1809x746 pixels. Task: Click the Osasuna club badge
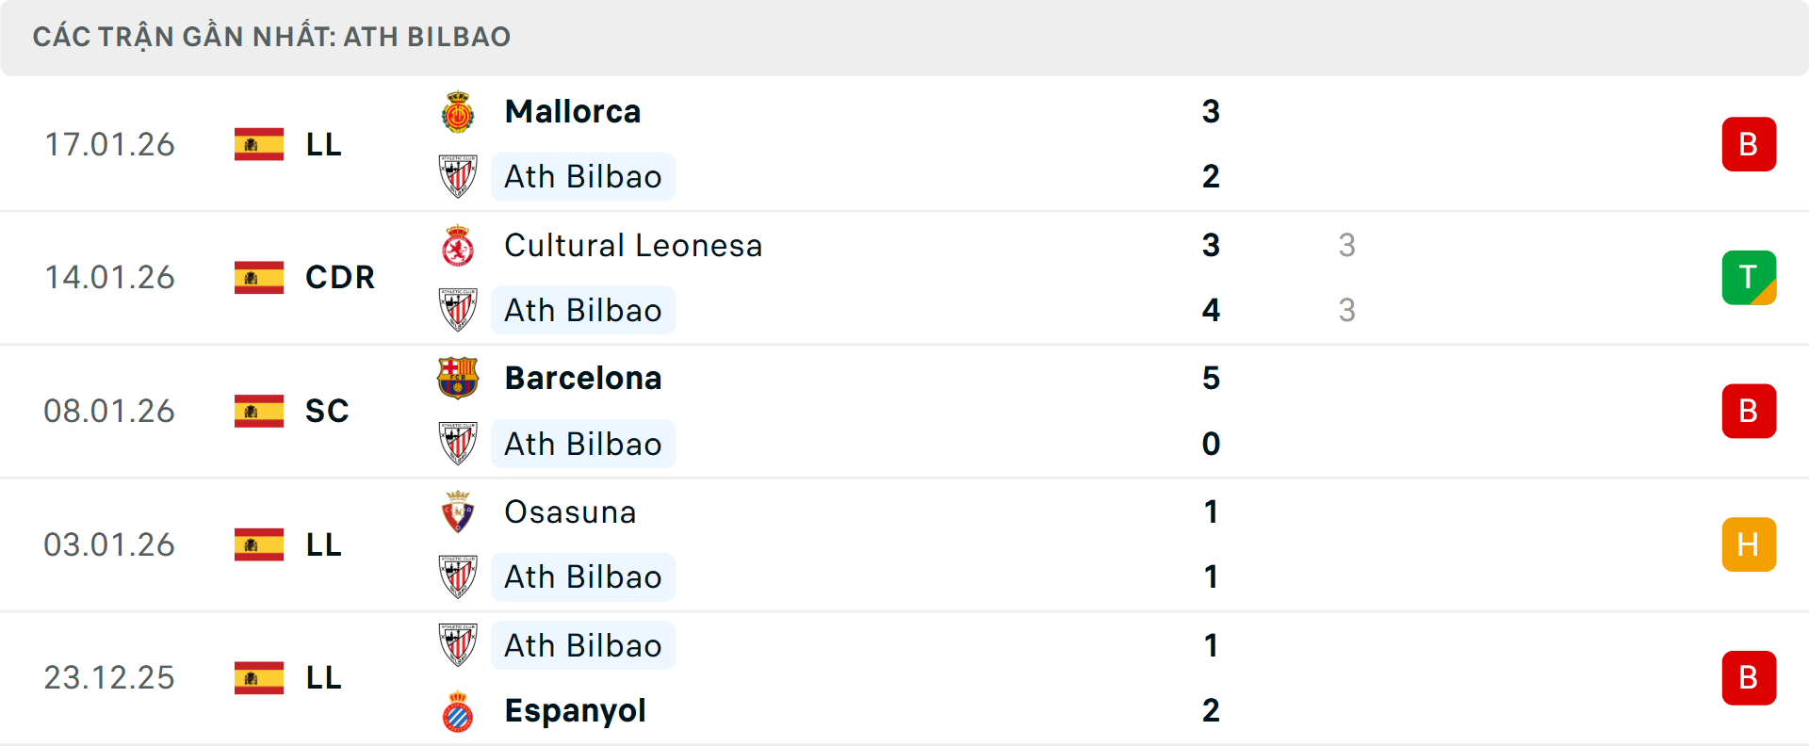point(459,511)
